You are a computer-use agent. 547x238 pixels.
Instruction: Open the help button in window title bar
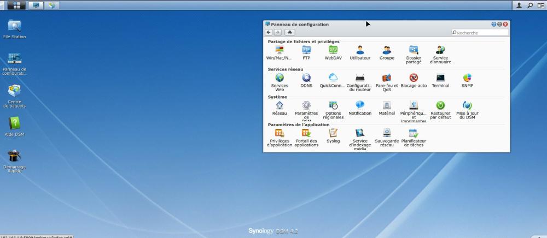[493, 25]
